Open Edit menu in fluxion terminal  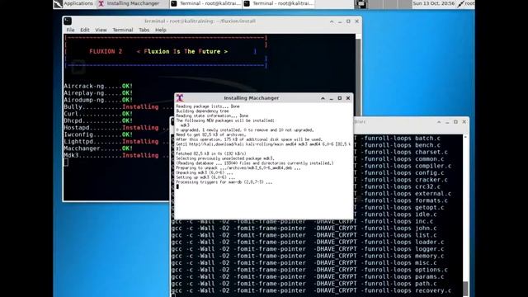85,30
